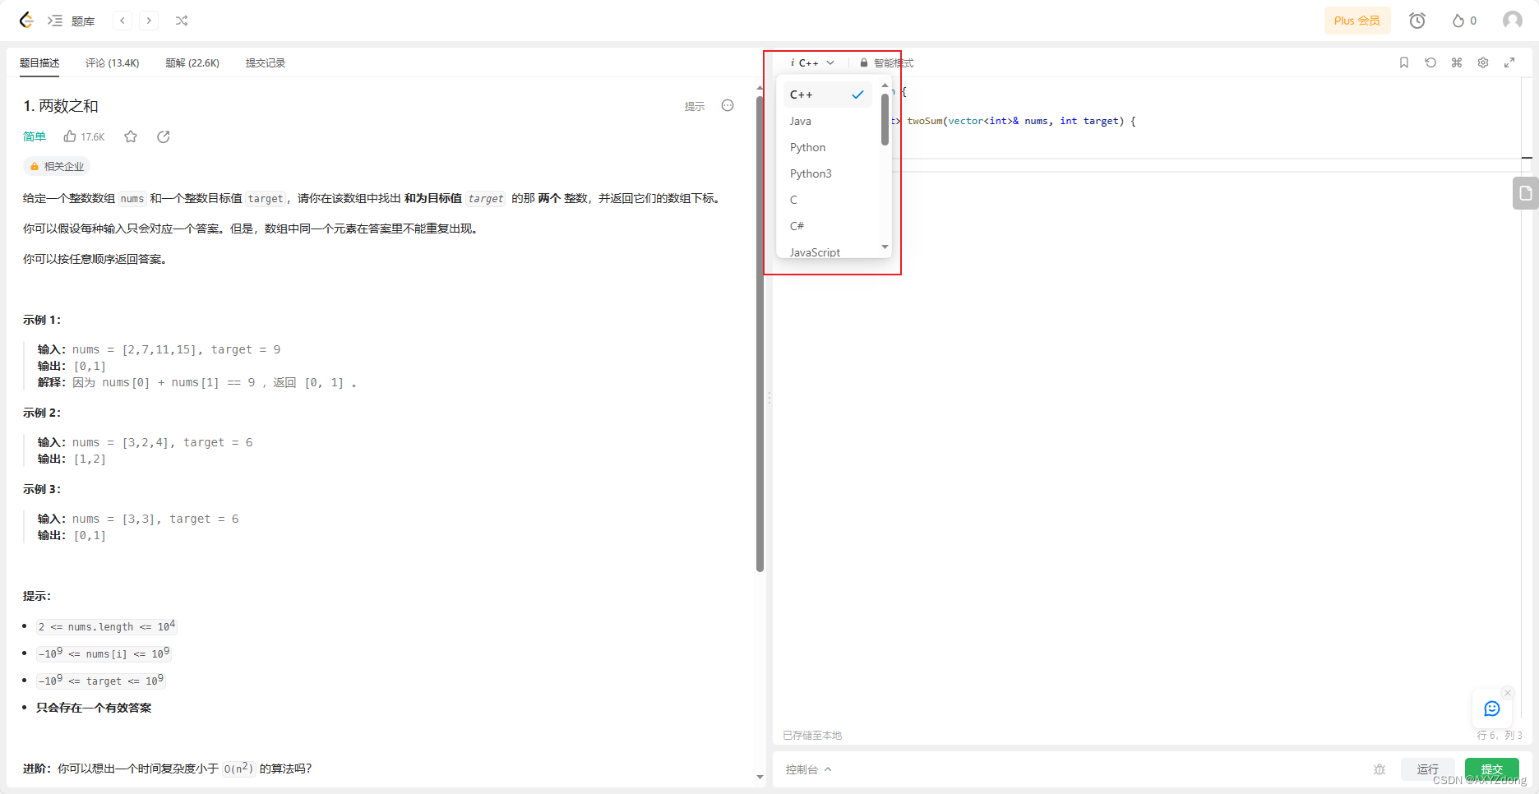Click the problem title 1. 两数之和
The image size is (1539, 794).
(x=61, y=106)
